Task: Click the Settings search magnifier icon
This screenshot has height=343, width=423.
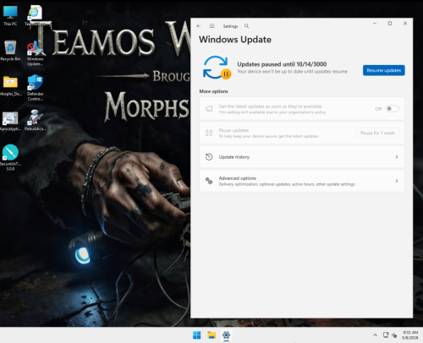Action: (x=246, y=26)
